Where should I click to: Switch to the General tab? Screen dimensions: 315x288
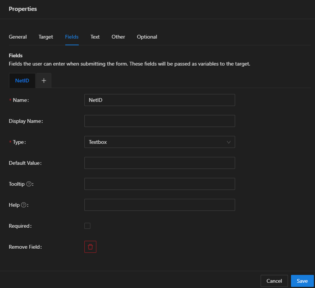coord(18,37)
